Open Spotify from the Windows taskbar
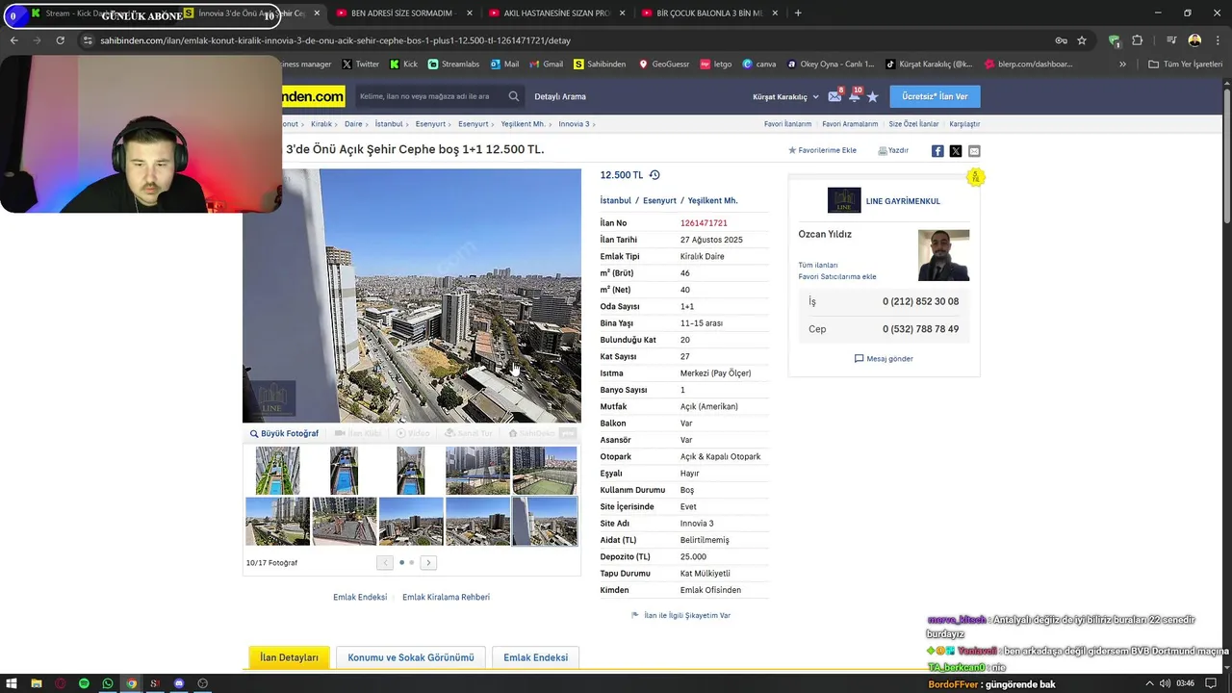Image resolution: width=1232 pixels, height=693 pixels. point(84,683)
